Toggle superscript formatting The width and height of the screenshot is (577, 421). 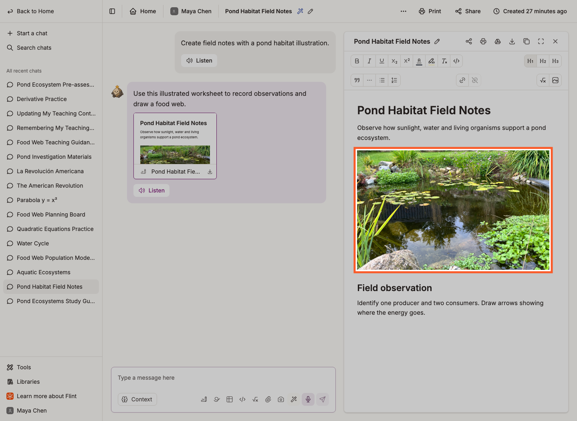point(407,61)
